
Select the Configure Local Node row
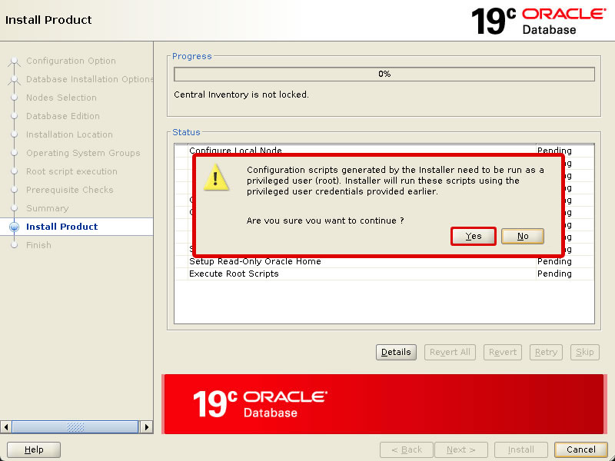pos(384,149)
